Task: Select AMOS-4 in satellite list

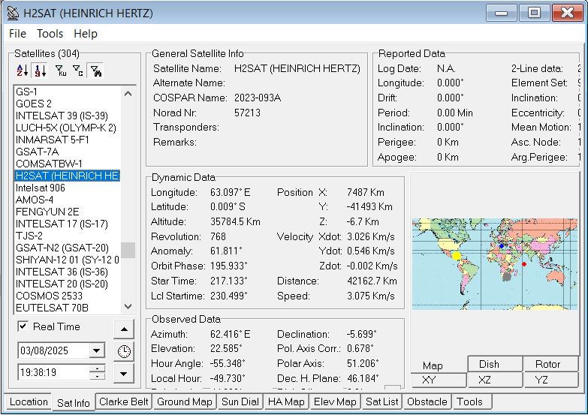Action: [x=68, y=200]
